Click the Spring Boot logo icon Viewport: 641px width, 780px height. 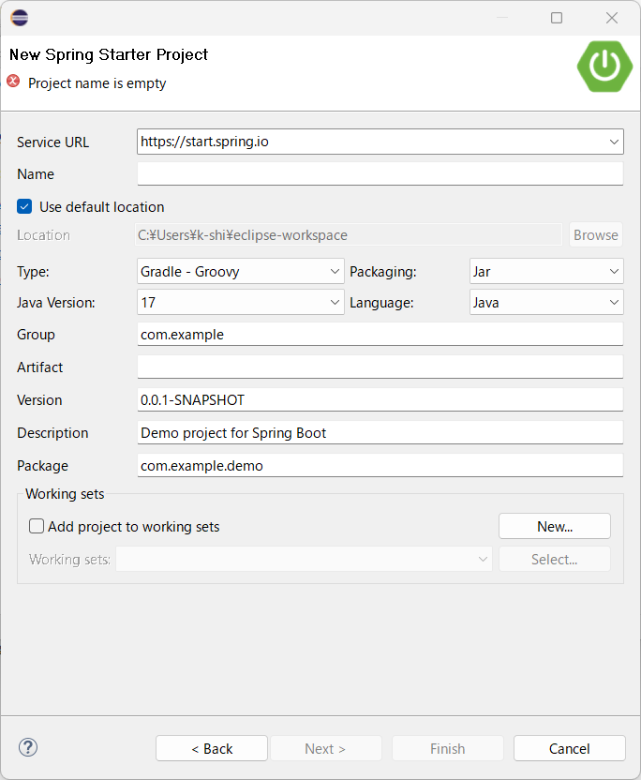pyautogui.click(x=604, y=67)
